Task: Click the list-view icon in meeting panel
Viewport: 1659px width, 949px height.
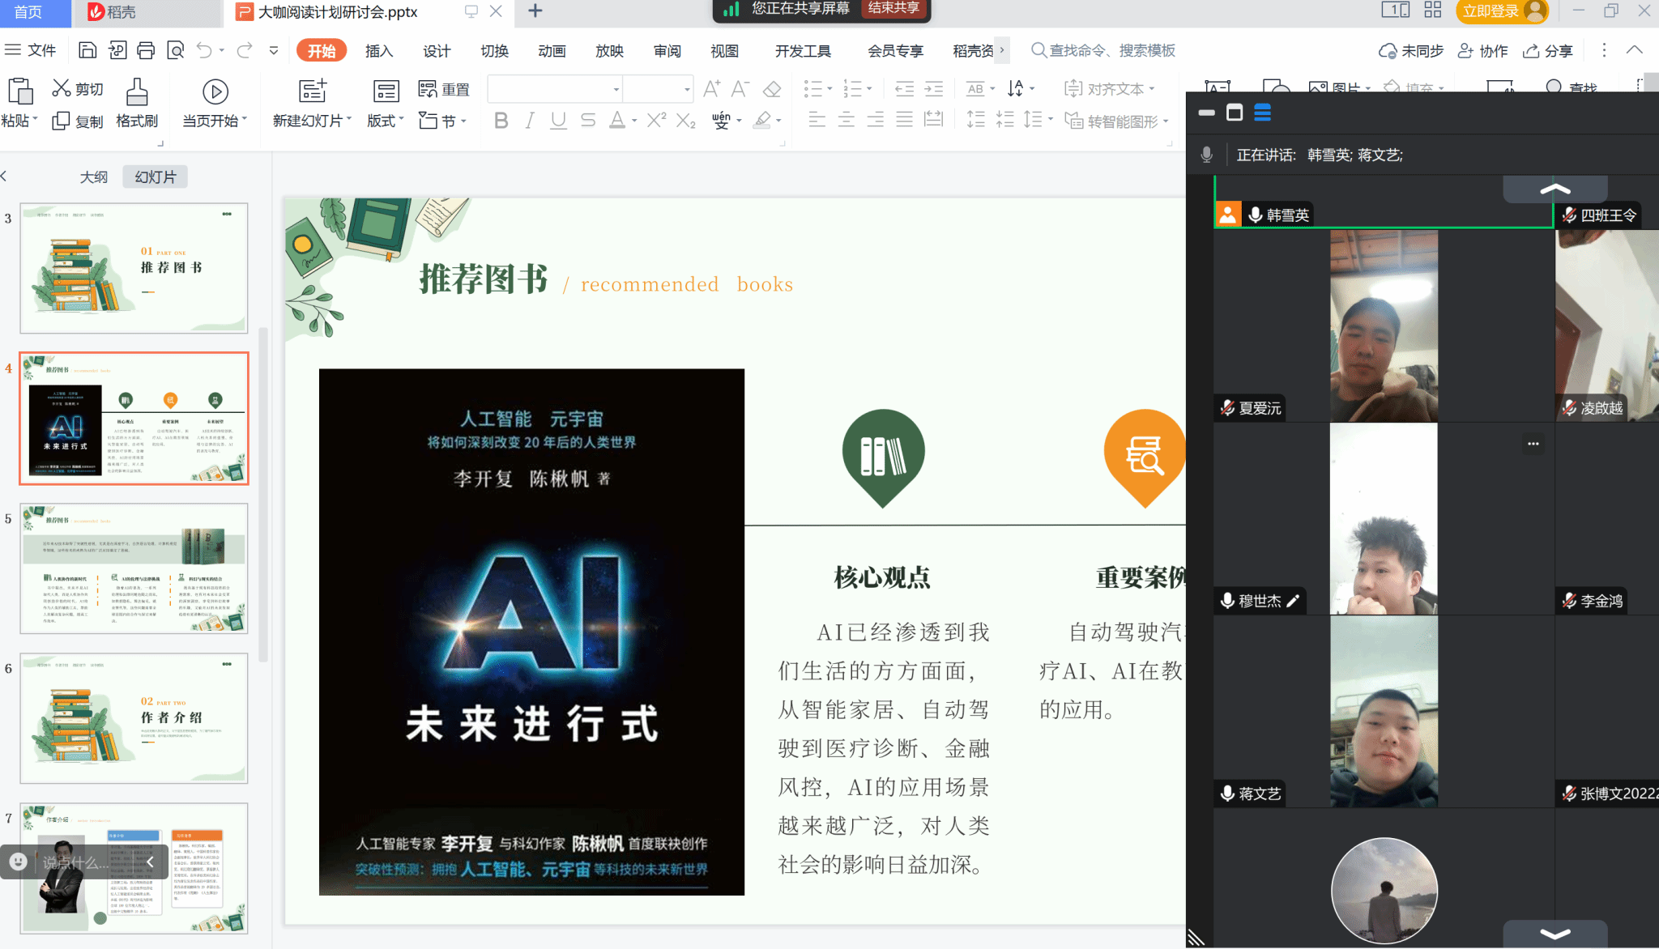Action: coord(1262,113)
